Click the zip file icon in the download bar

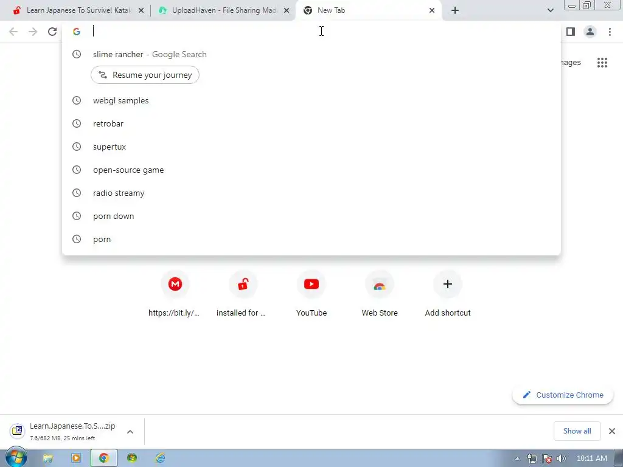pyautogui.click(x=18, y=431)
